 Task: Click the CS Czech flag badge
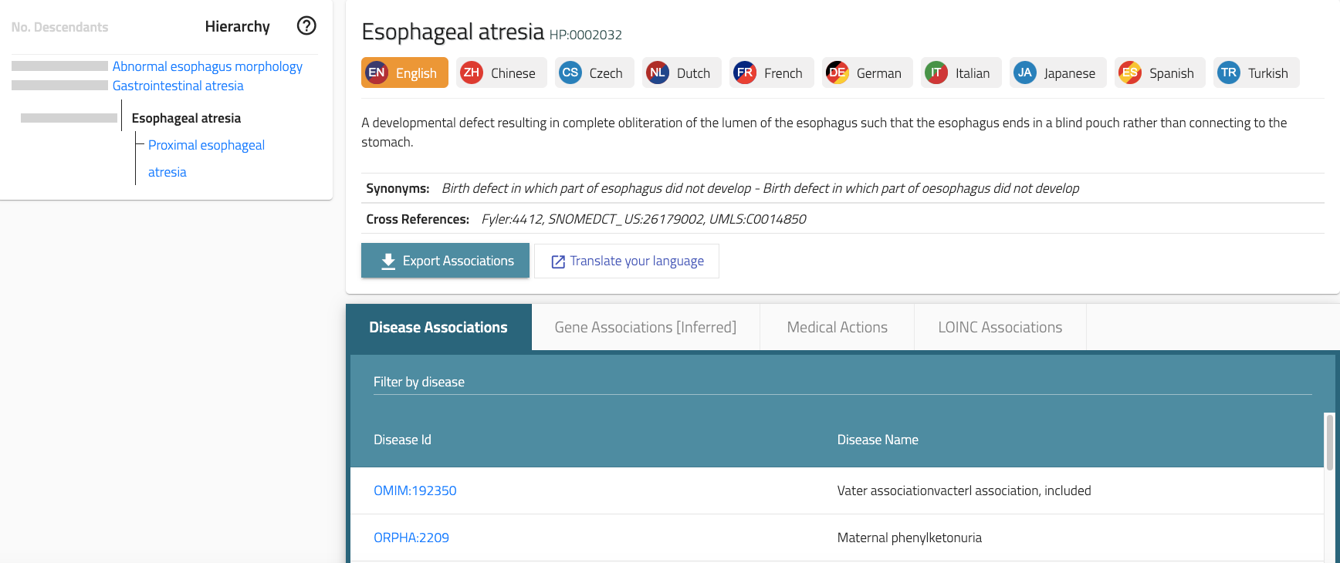(570, 72)
